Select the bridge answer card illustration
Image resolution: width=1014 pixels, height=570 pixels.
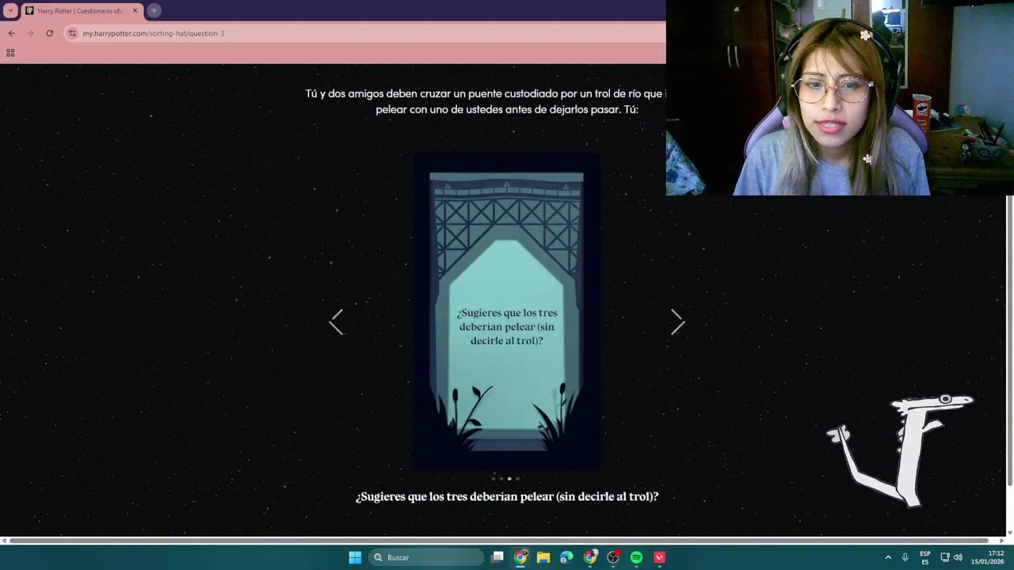tap(506, 311)
